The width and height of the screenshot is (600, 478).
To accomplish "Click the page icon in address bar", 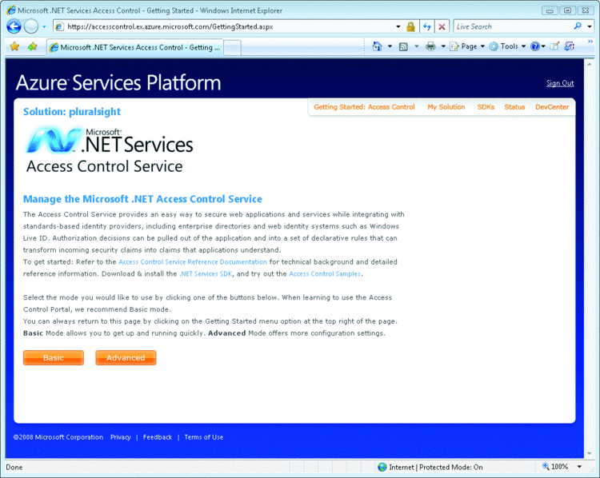I will (x=59, y=26).
